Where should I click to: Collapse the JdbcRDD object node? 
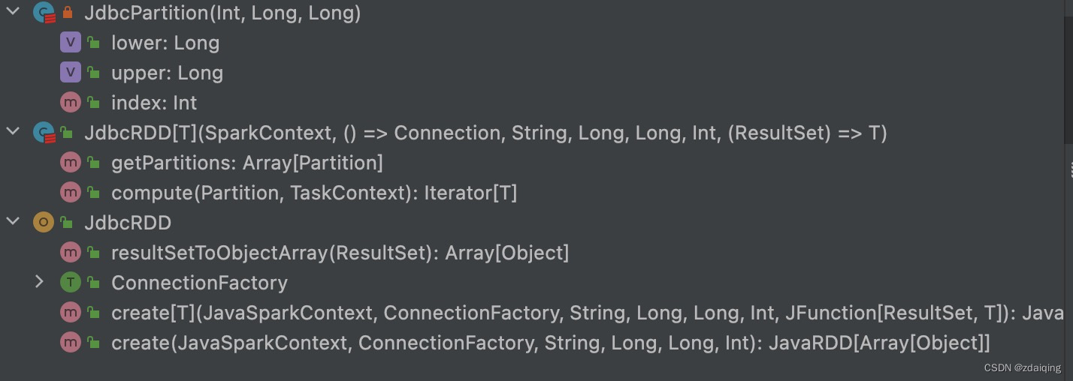click(x=13, y=223)
